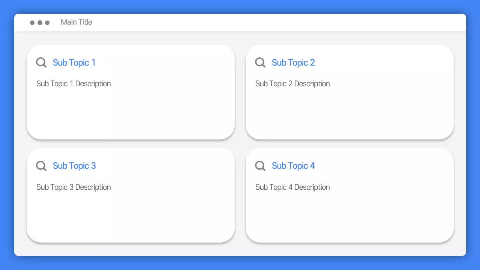Select the Sub Topic 2 Description text
Screen dimensions: 480x270
click(x=292, y=84)
